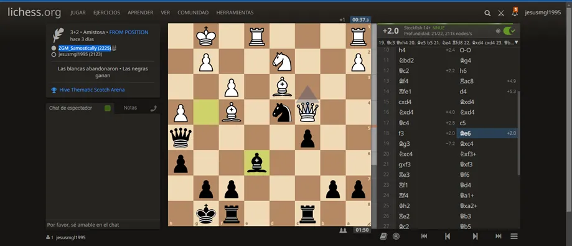Toggle the spectator chat checkbox
The height and width of the screenshot is (246, 572).
click(x=107, y=108)
